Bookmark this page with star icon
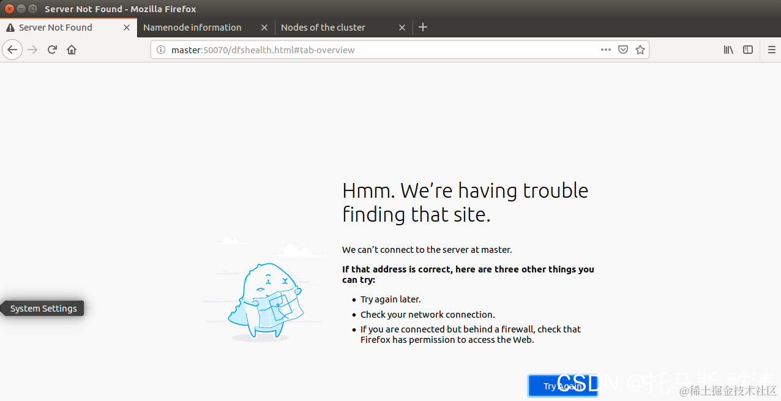 point(640,50)
